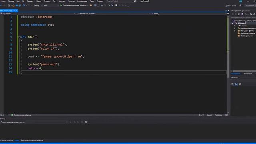Click the bookmark toolbar icon
The image size is (256, 144).
(x=116, y=5)
